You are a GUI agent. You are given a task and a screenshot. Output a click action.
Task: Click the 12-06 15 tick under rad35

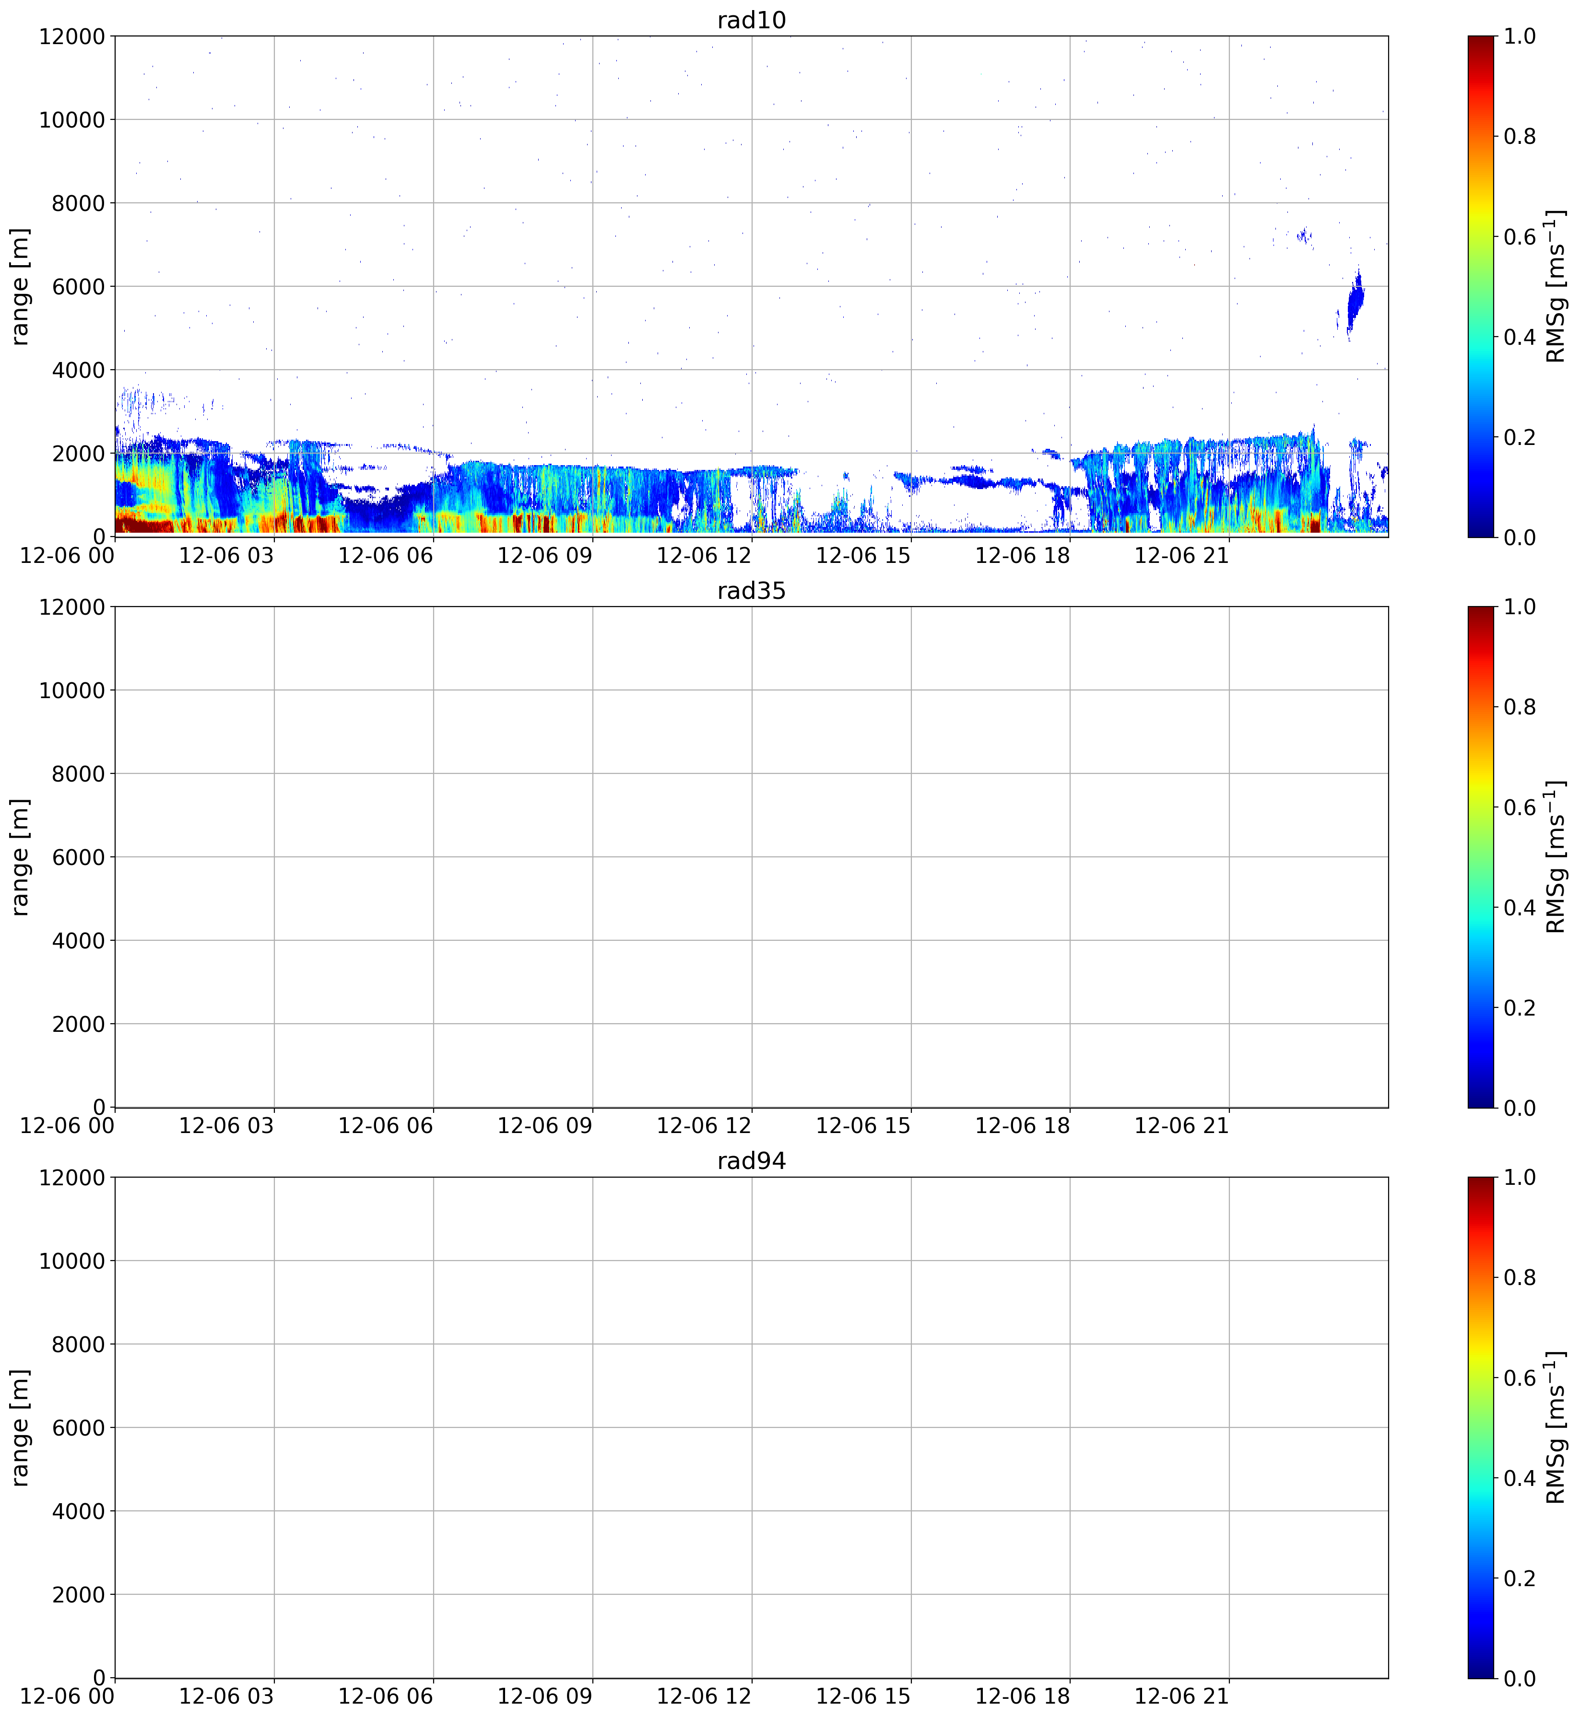pos(863,1126)
